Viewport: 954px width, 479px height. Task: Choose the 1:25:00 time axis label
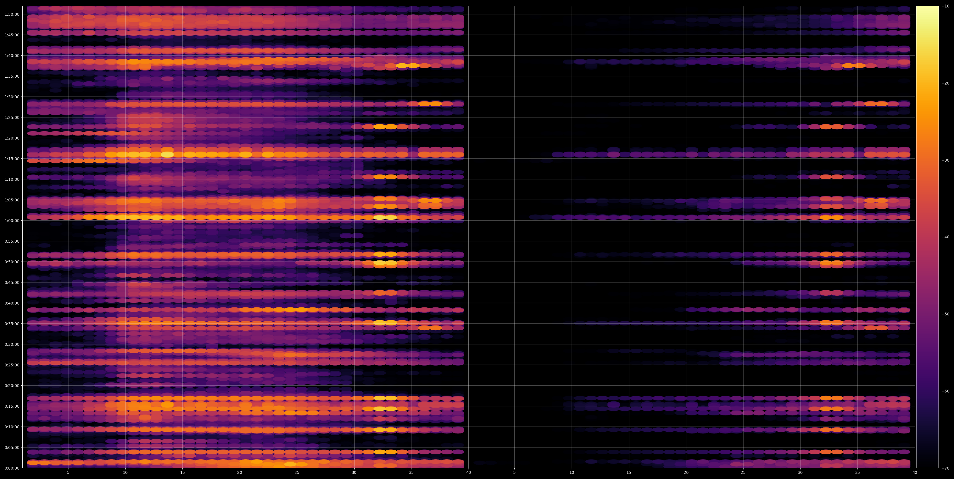click(11, 117)
